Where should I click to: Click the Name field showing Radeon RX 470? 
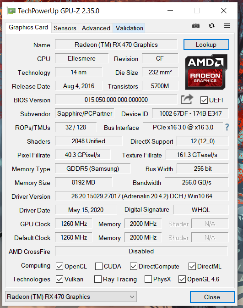pos(116,45)
